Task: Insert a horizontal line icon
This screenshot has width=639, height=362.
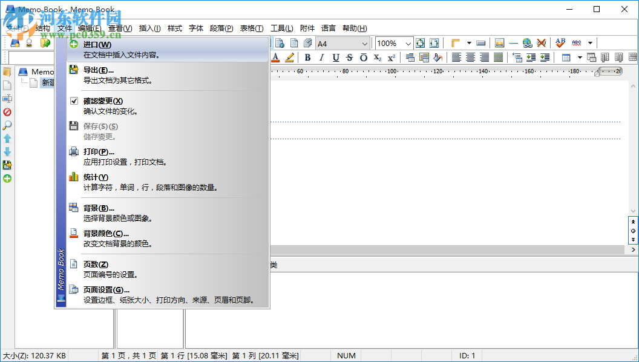Action: (514, 43)
